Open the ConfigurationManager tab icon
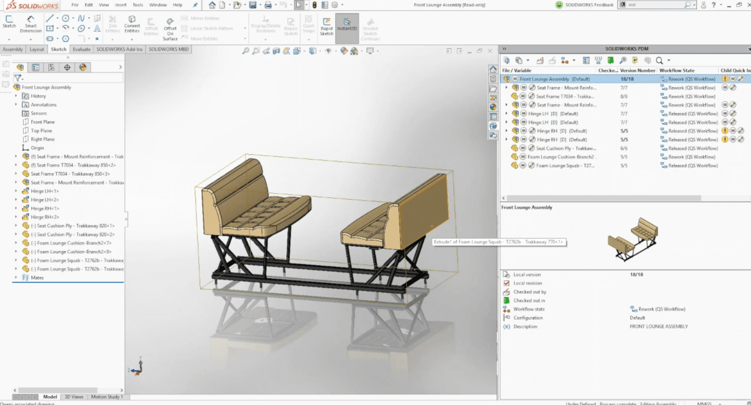 [51, 67]
